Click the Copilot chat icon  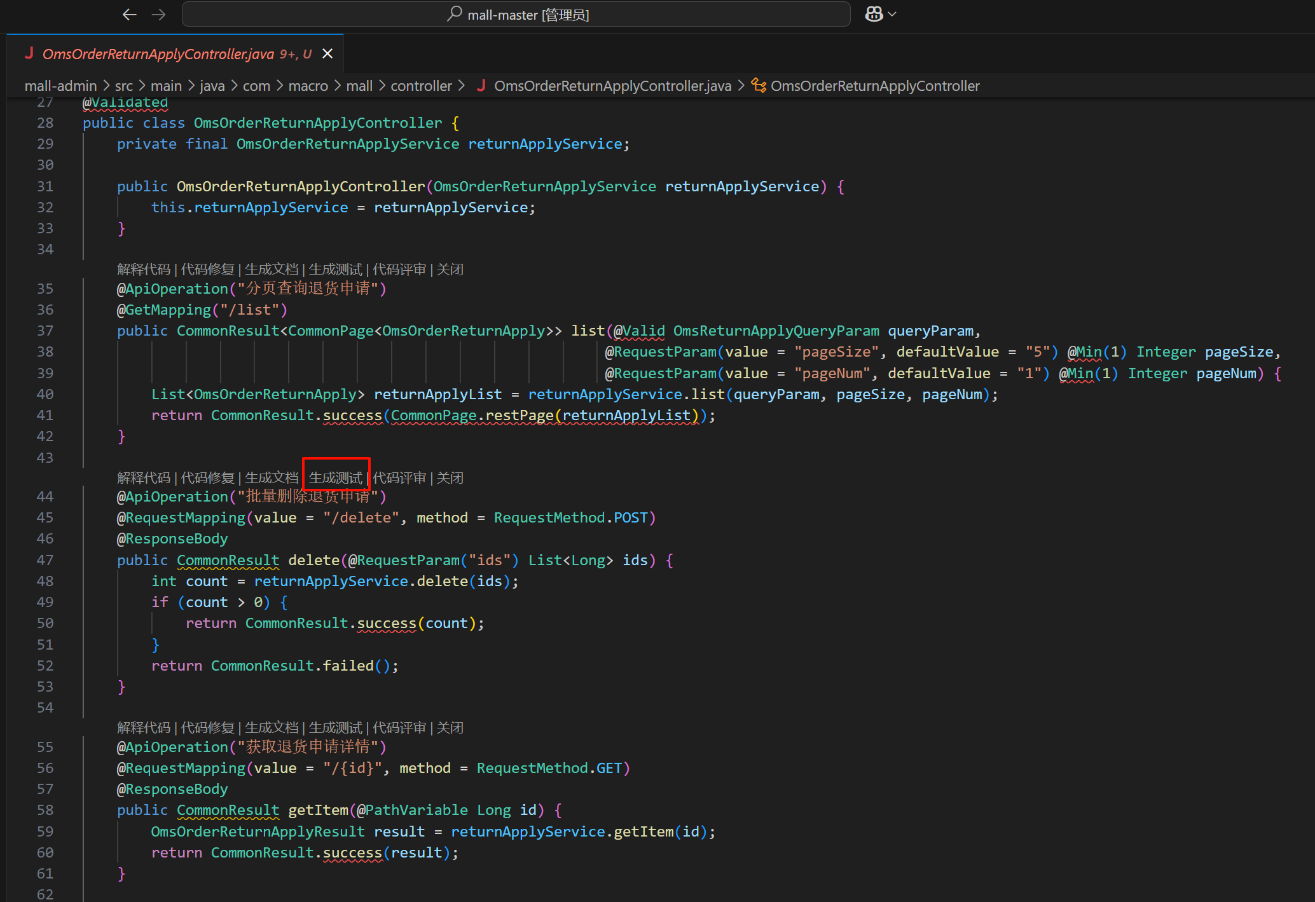[874, 14]
